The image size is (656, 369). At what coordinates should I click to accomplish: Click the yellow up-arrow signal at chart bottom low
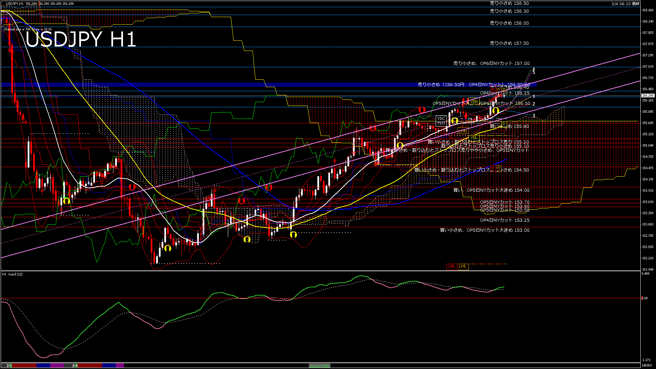click(167, 248)
